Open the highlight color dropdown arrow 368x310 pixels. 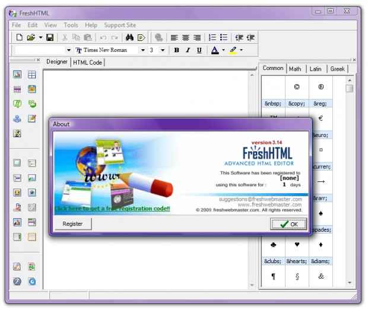pos(241,50)
